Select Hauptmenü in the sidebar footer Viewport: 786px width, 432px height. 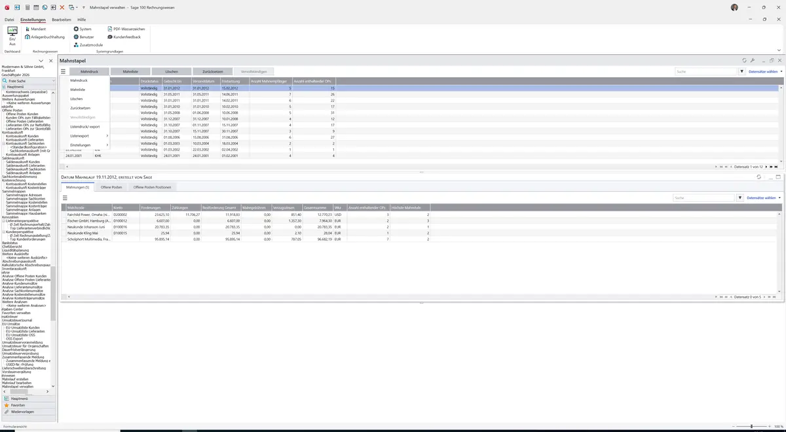(28, 398)
